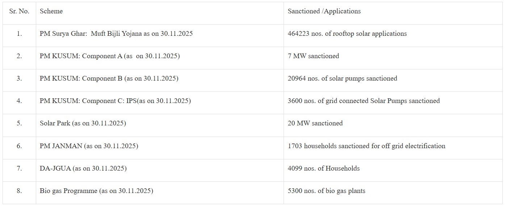Click the "4099 nos. of Households" cell
The height and width of the screenshot is (206, 506).
[x=324, y=168]
